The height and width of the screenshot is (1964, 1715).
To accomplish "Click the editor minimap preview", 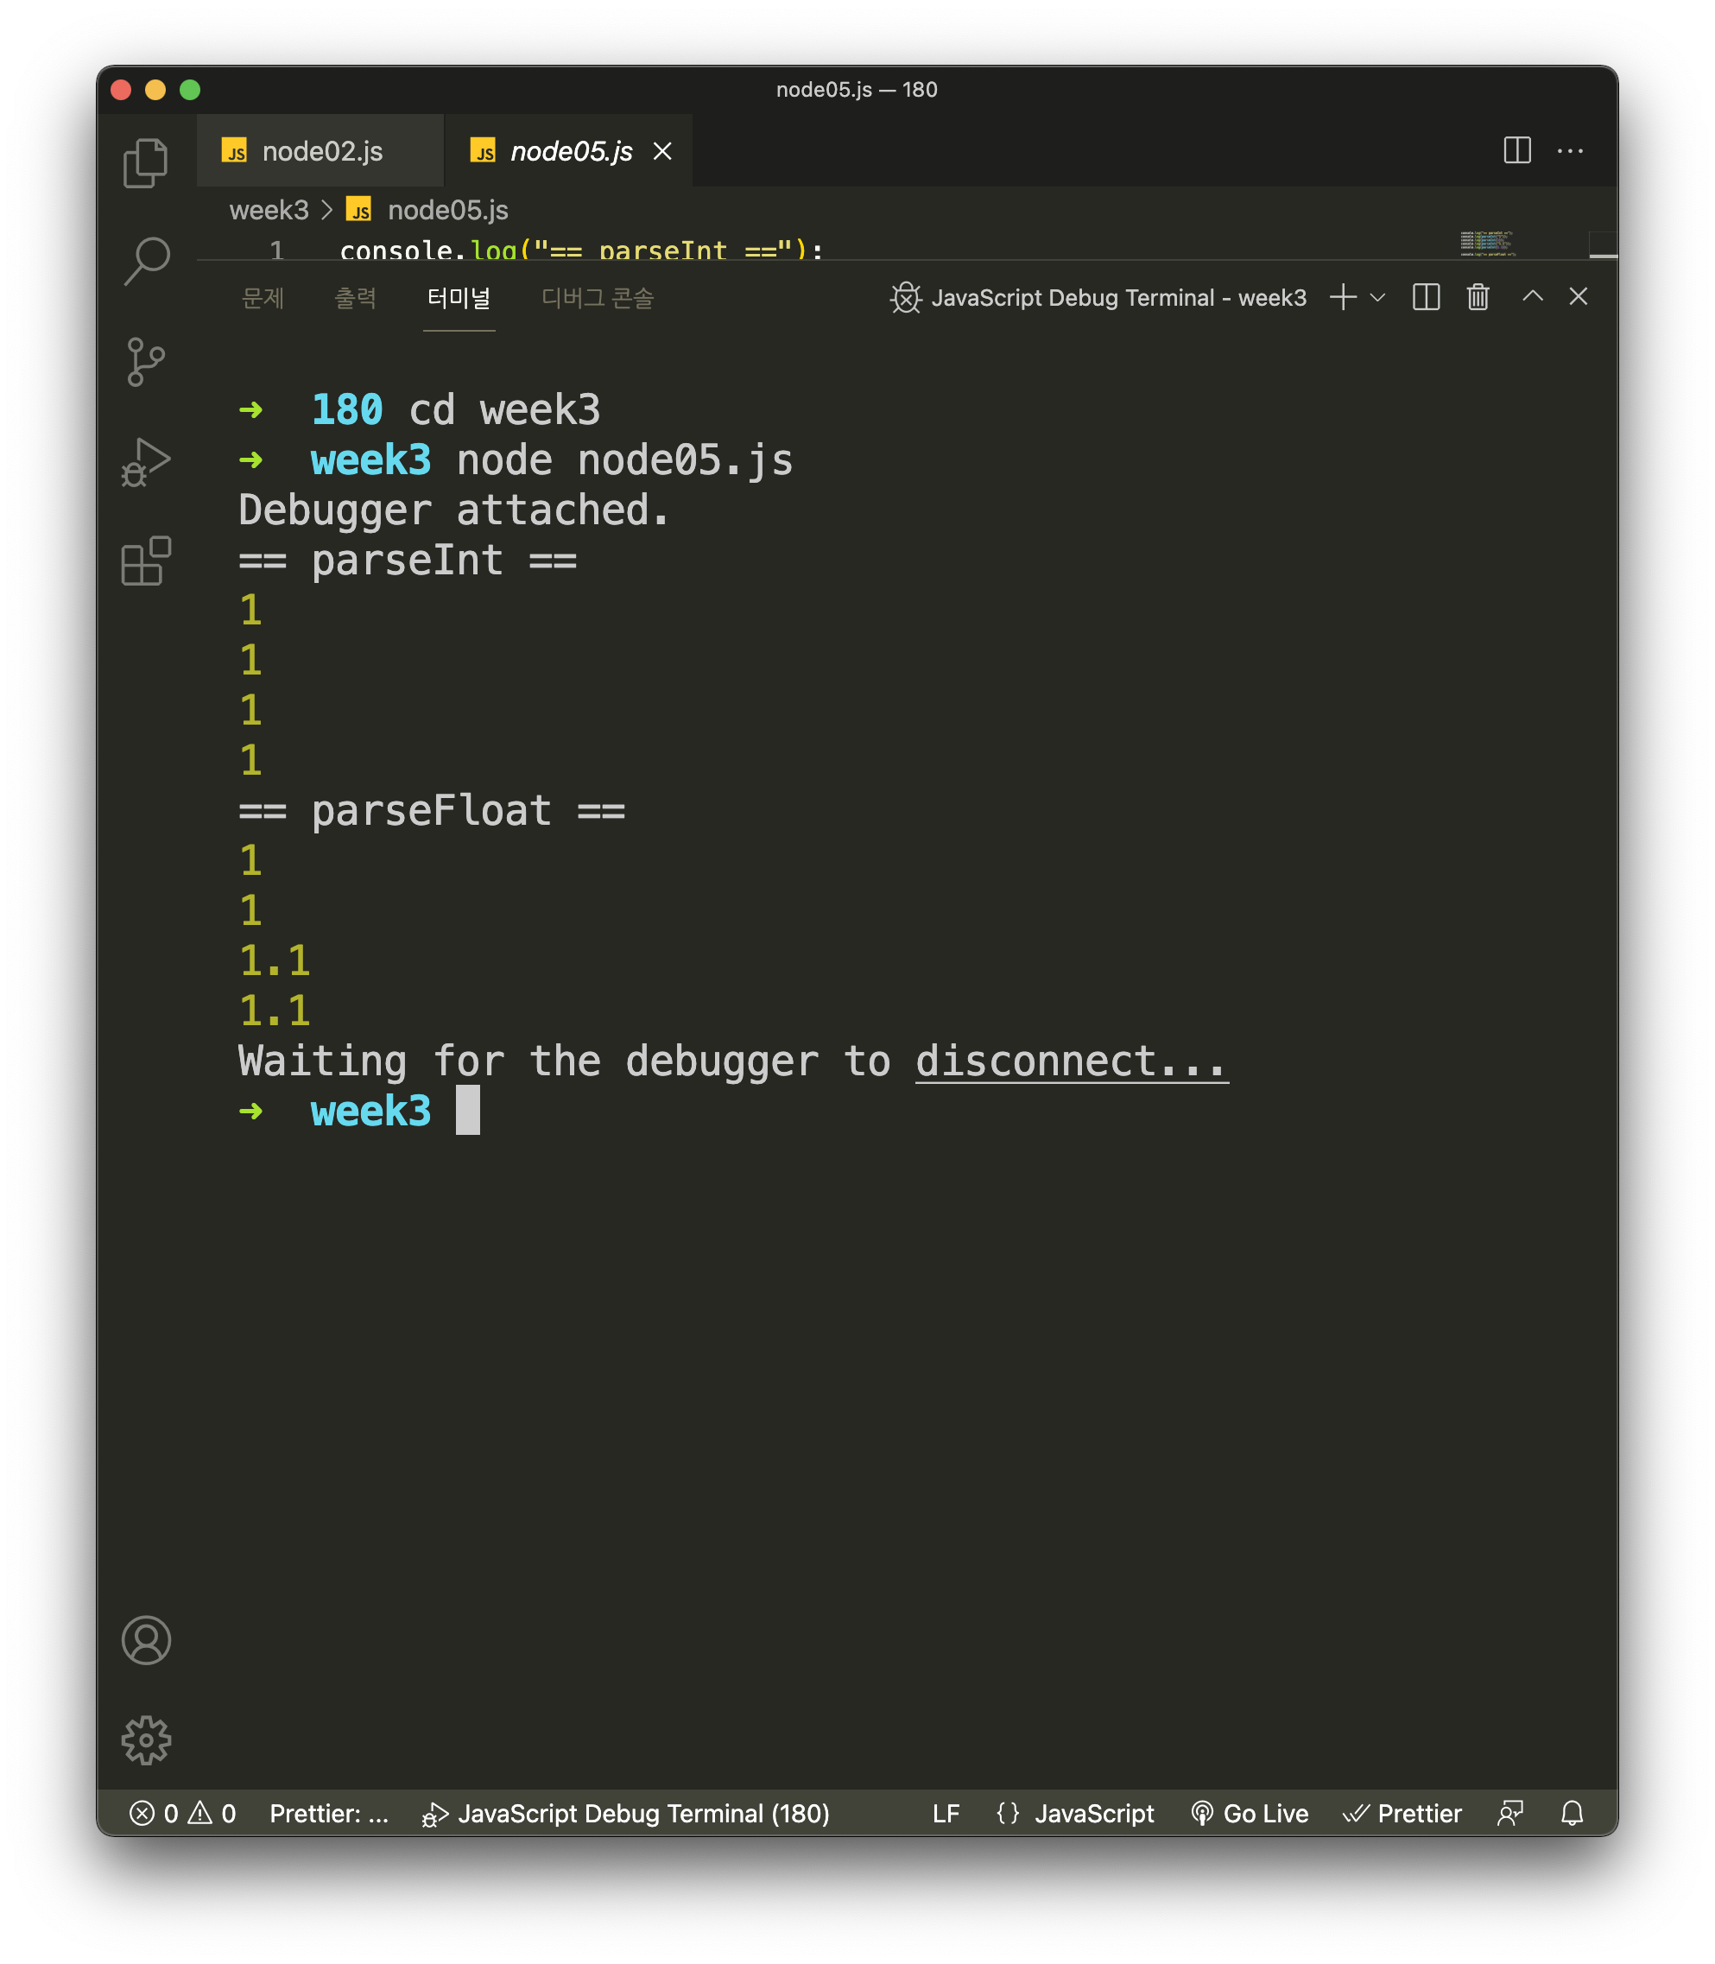I will click(x=1486, y=243).
